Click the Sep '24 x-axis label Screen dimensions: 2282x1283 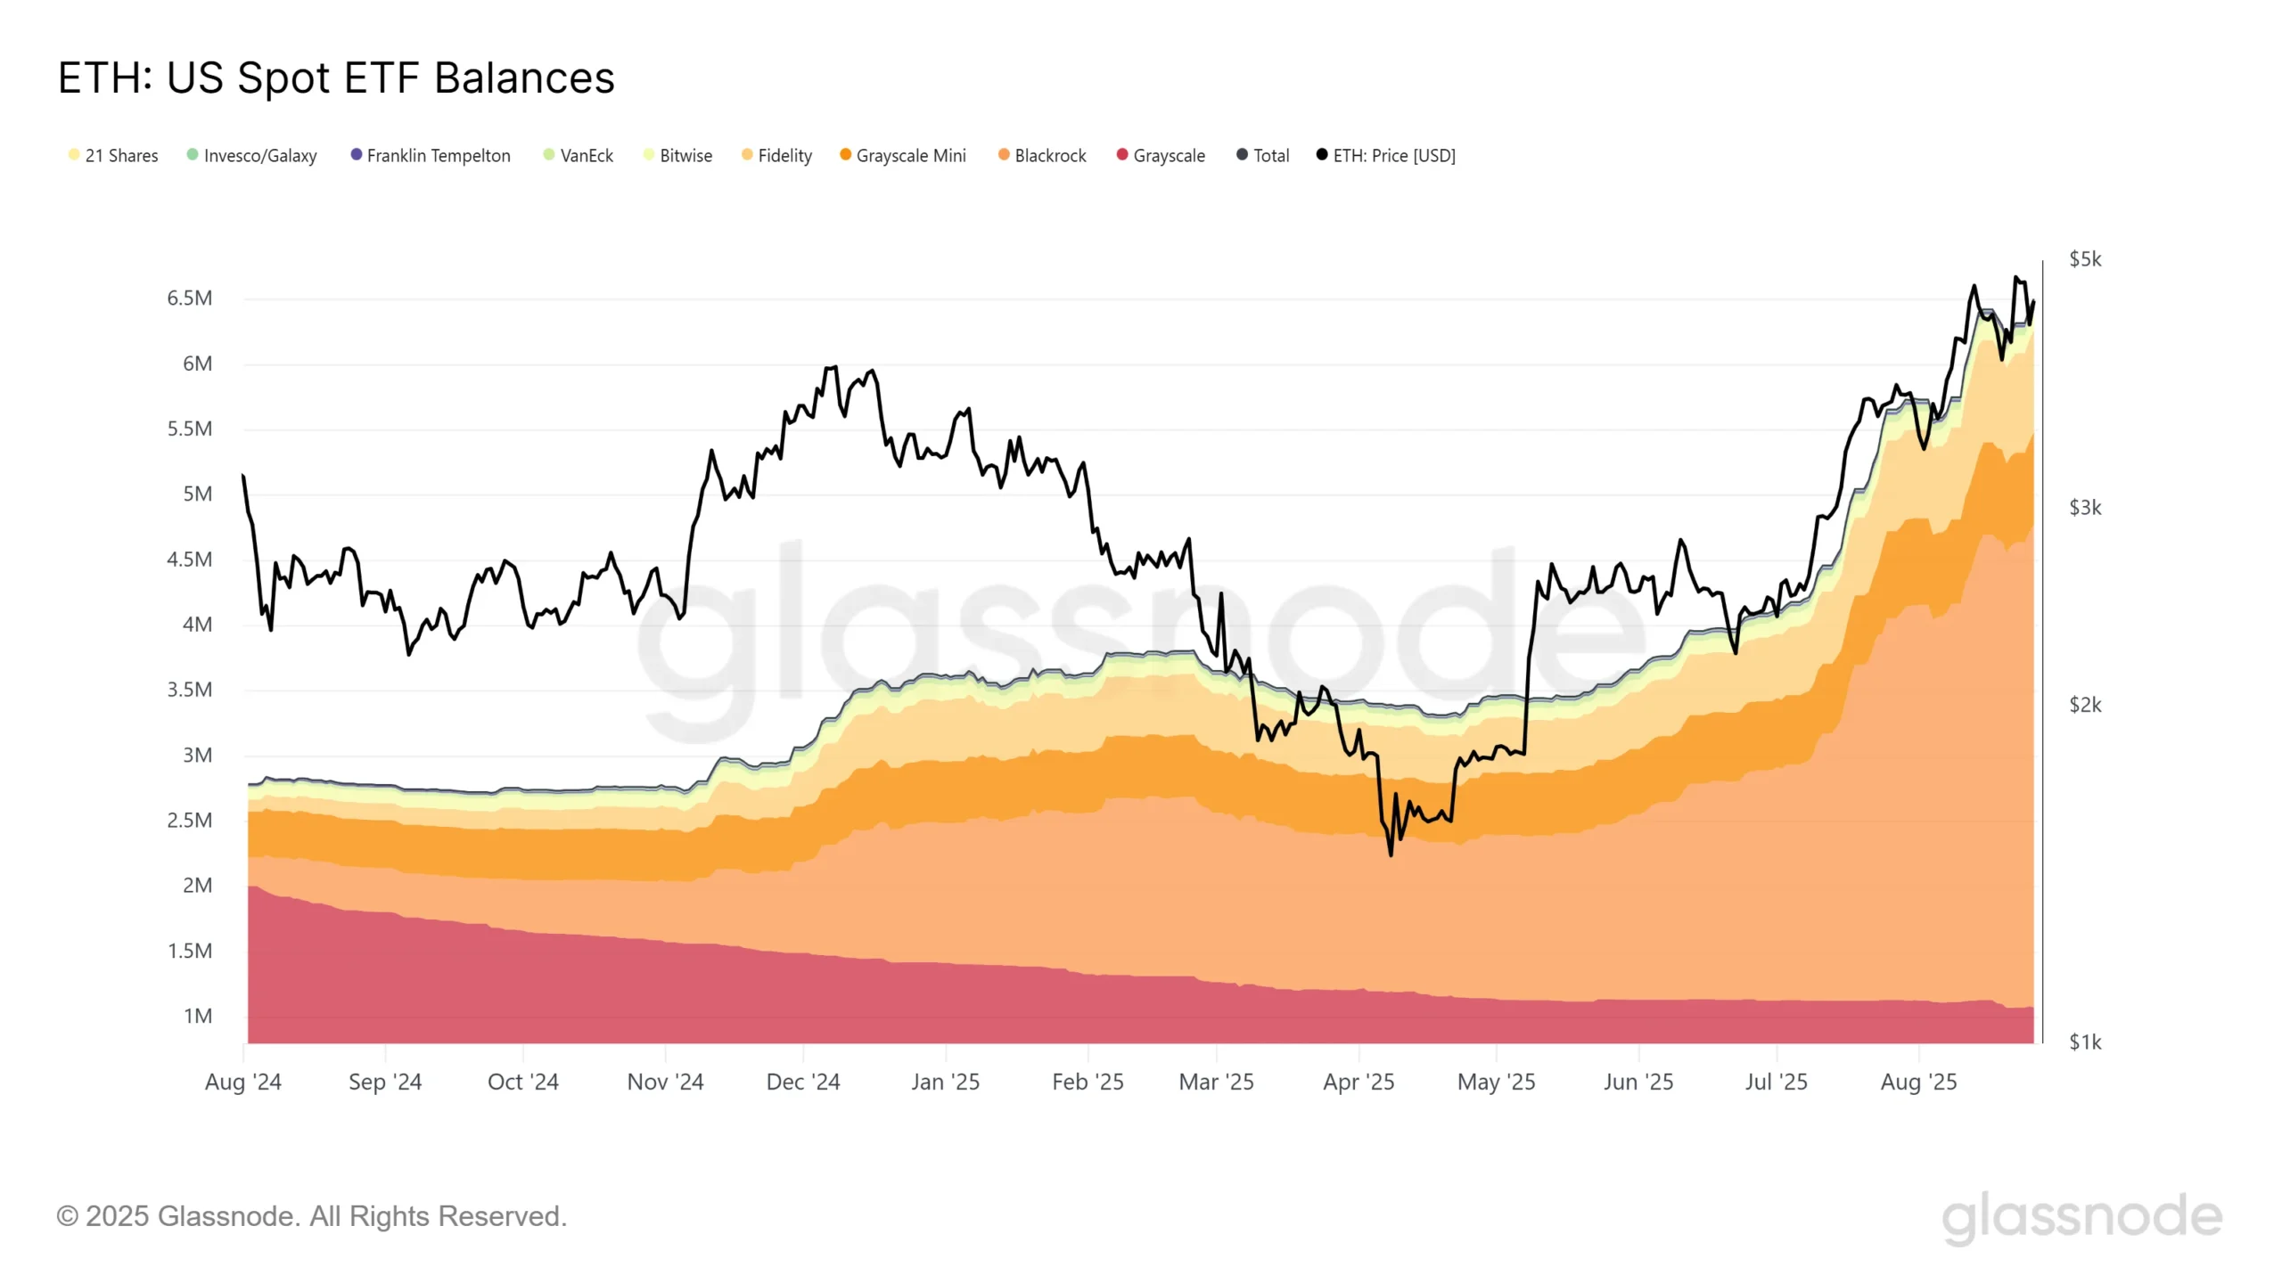coord(385,1082)
